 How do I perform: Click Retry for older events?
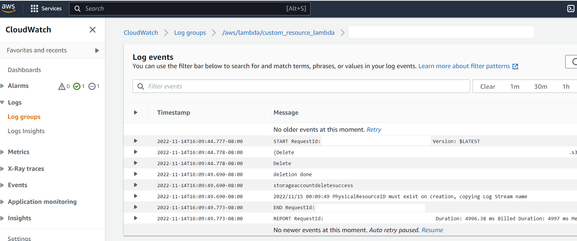click(374, 130)
